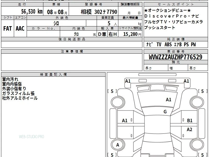Select interior color value クロ
This screenshot has height=157, width=209.
pyautogui.click(x=76, y=34)
